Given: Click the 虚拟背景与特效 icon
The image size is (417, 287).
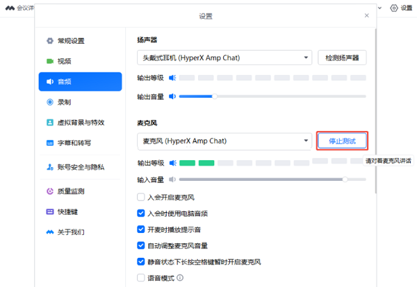Looking at the screenshot, I should coord(50,122).
